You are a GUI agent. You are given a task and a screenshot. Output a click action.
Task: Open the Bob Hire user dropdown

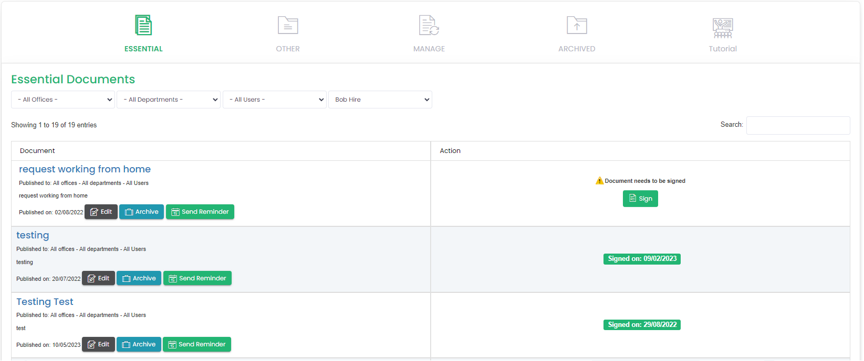point(380,100)
